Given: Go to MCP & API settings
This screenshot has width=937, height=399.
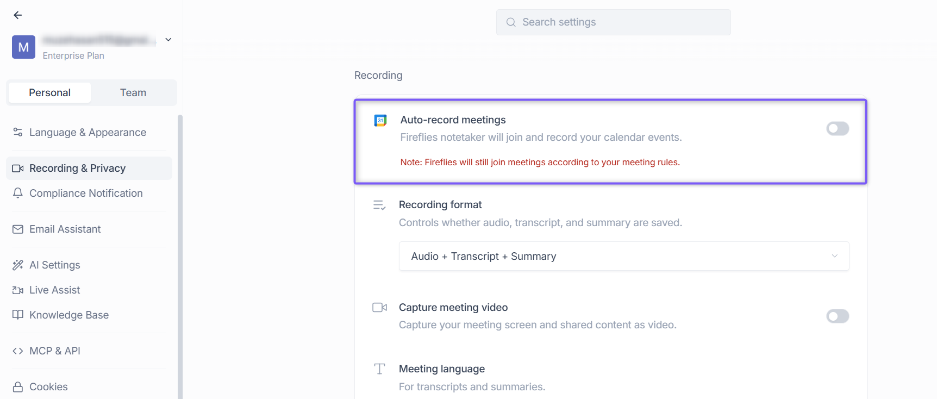Looking at the screenshot, I should 89,351.
